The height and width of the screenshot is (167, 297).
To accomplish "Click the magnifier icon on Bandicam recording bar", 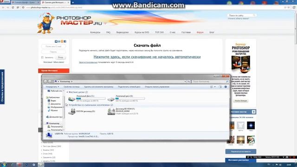I will (x=251, y=157).
